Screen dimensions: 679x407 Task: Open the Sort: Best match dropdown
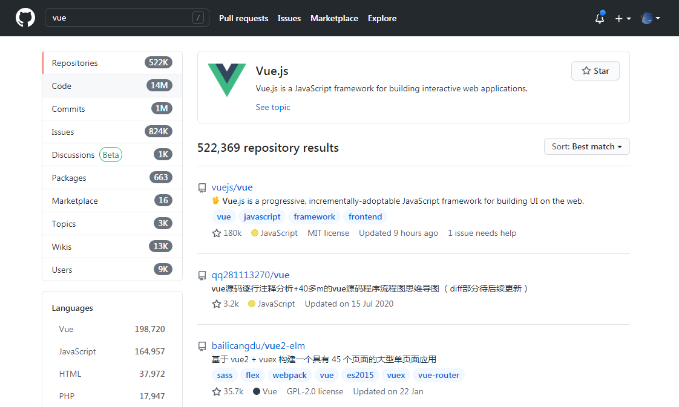586,146
